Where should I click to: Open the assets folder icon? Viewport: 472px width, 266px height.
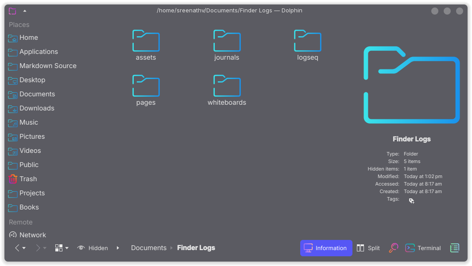point(146,41)
